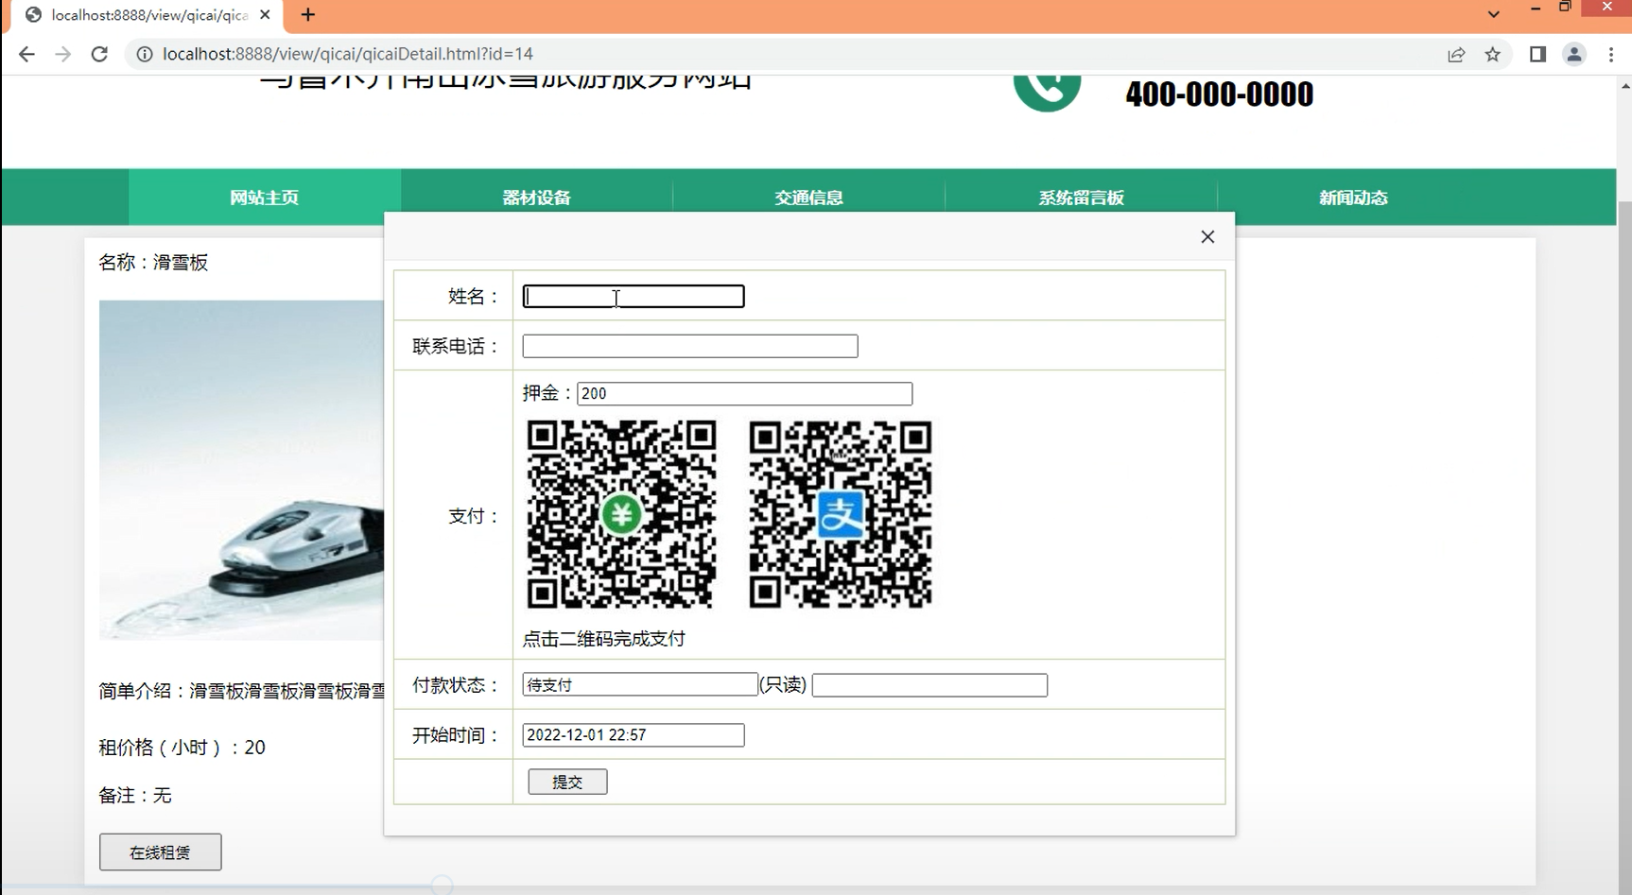Click the browser back arrow
This screenshot has height=895, width=1632.
click(26, 54)
